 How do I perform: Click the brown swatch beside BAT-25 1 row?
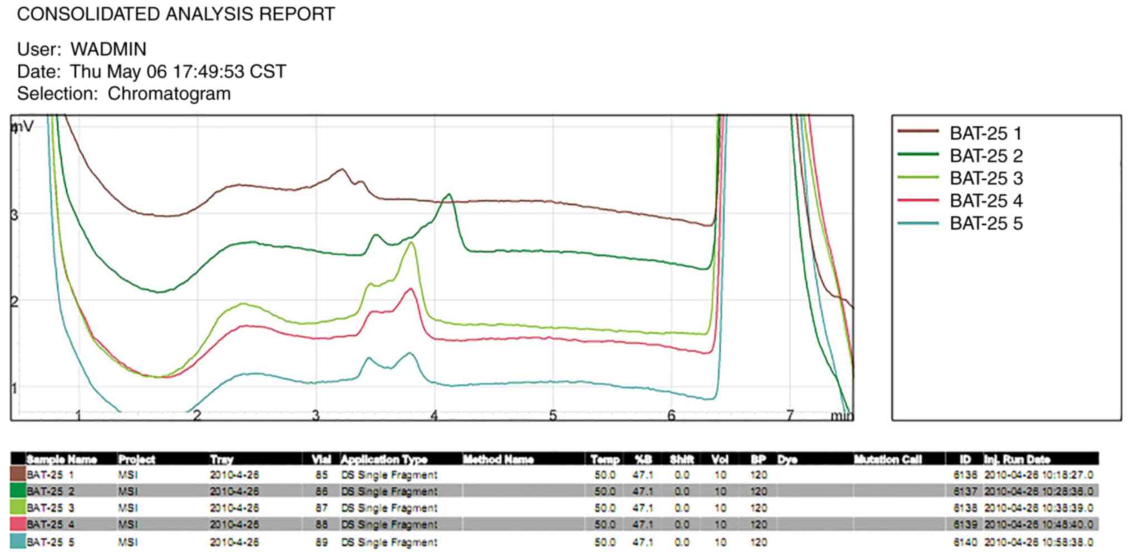tap(18, 474)
